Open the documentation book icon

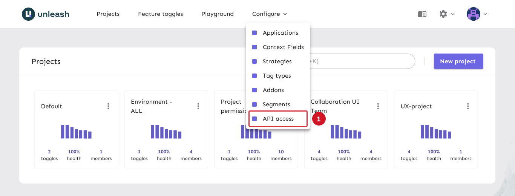422,14
